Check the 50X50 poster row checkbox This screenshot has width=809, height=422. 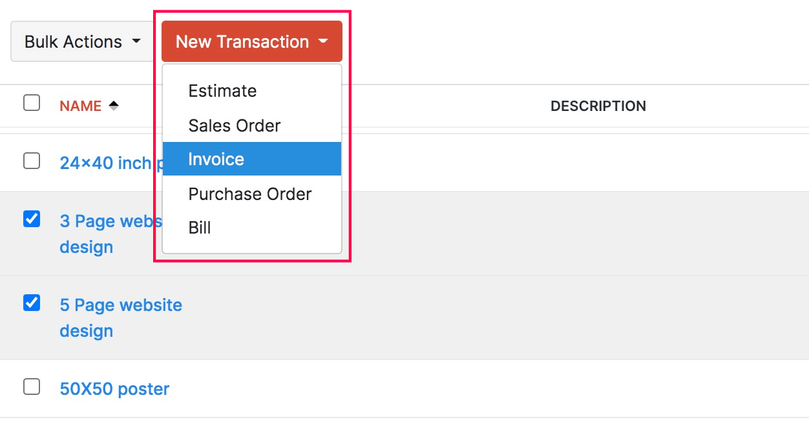pos(31,386)
